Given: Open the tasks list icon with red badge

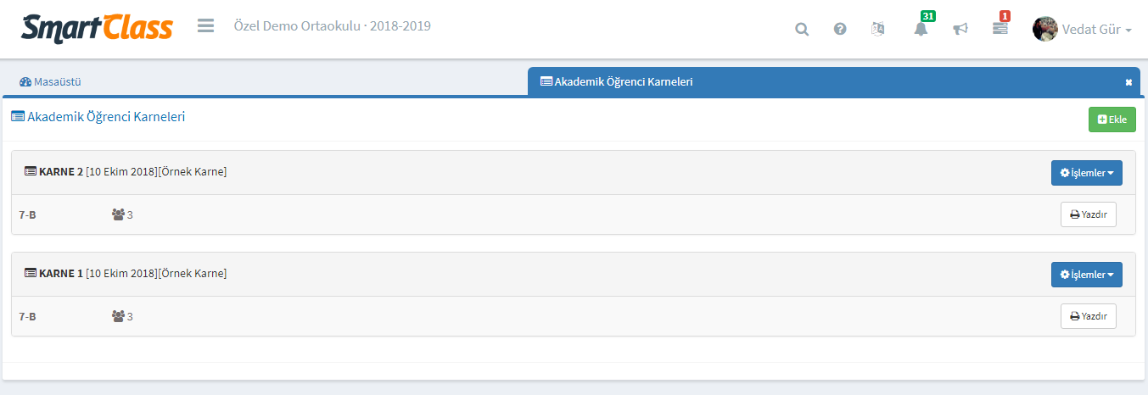Looking at the screenshot, I should (x=1000, y=28).
